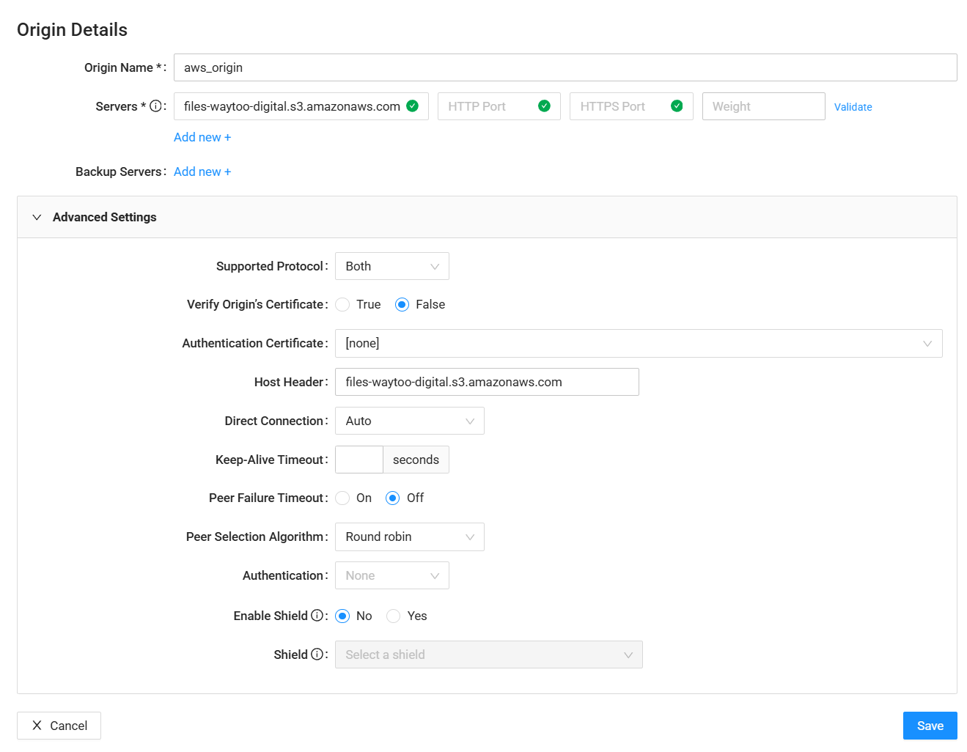Click the Validate link

(853, 107)
